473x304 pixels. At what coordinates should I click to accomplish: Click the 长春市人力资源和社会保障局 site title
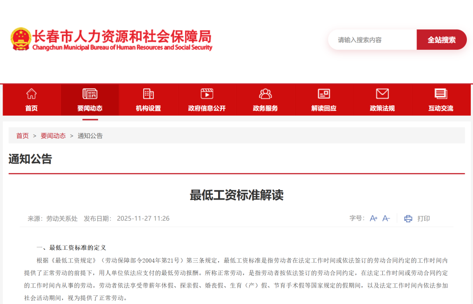point(122,36)
